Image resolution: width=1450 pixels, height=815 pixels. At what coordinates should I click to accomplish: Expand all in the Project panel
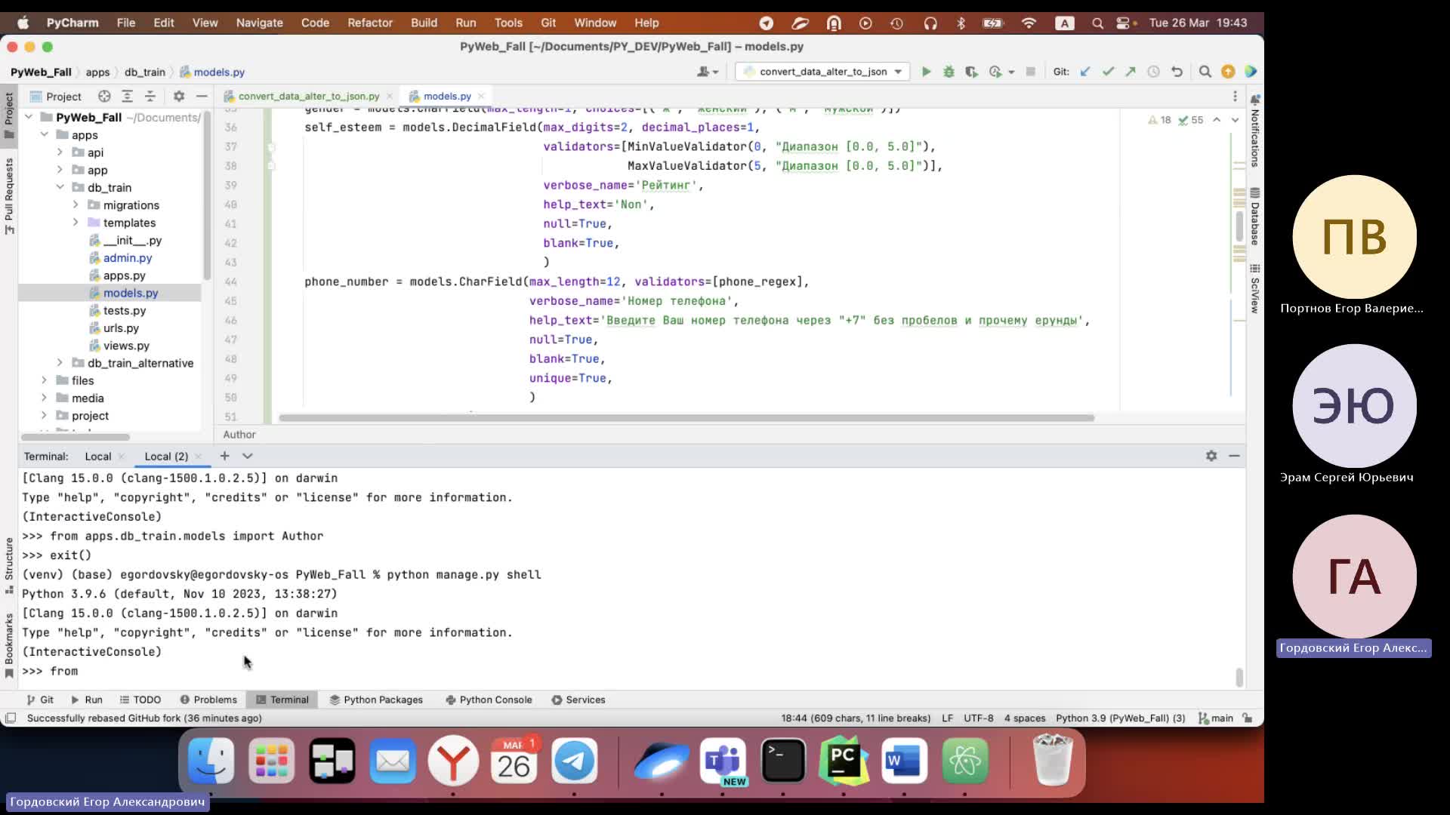coord(127,96)
